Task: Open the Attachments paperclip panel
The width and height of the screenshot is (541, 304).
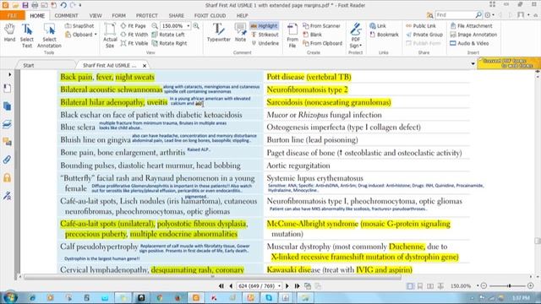Action: (7, 160)
